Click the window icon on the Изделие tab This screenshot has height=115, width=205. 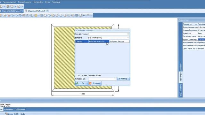pyautogui.click(x=26, y=11)
